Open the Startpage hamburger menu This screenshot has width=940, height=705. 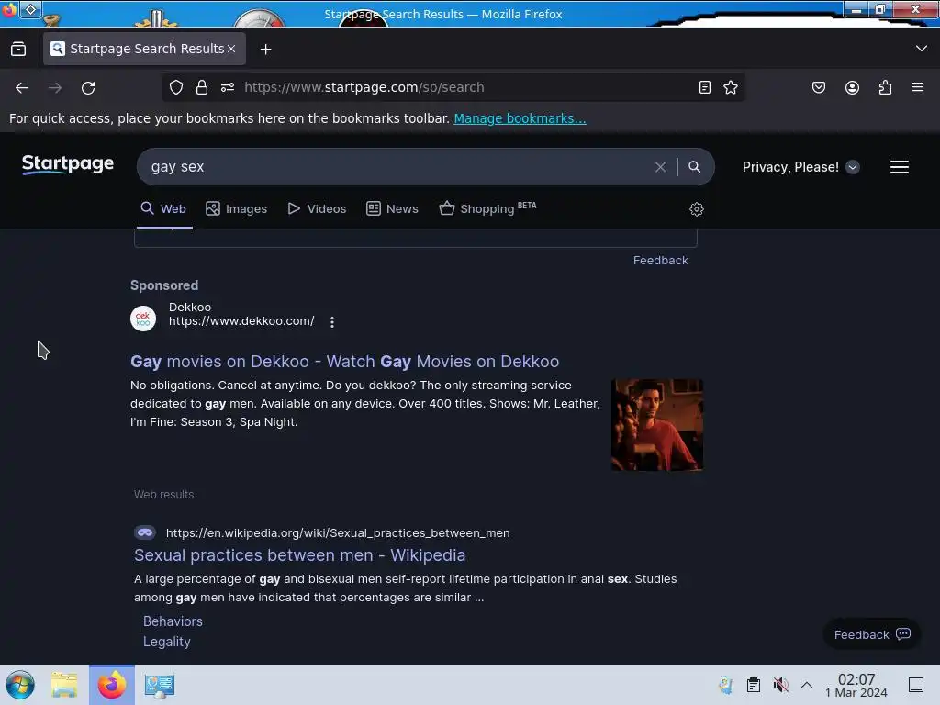(x=900, y=167)
